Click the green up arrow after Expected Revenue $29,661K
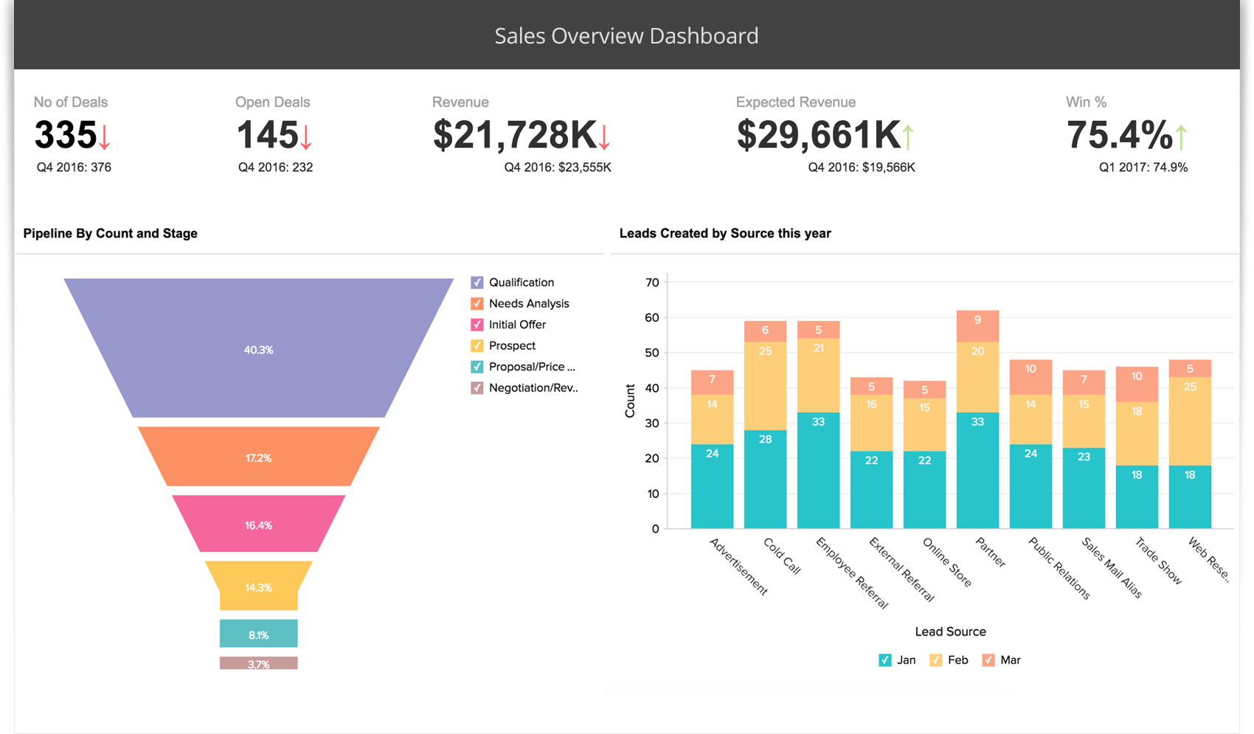Viewport: 1254px width, 734px height. click(x=908, y=137)
